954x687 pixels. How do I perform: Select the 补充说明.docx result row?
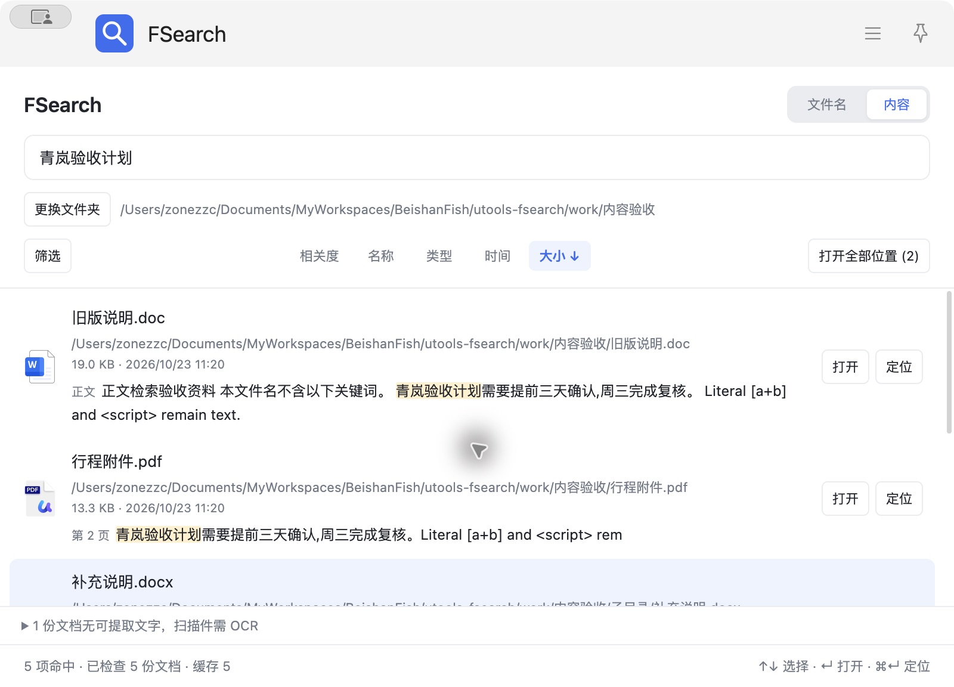click(x=472, y=583)
